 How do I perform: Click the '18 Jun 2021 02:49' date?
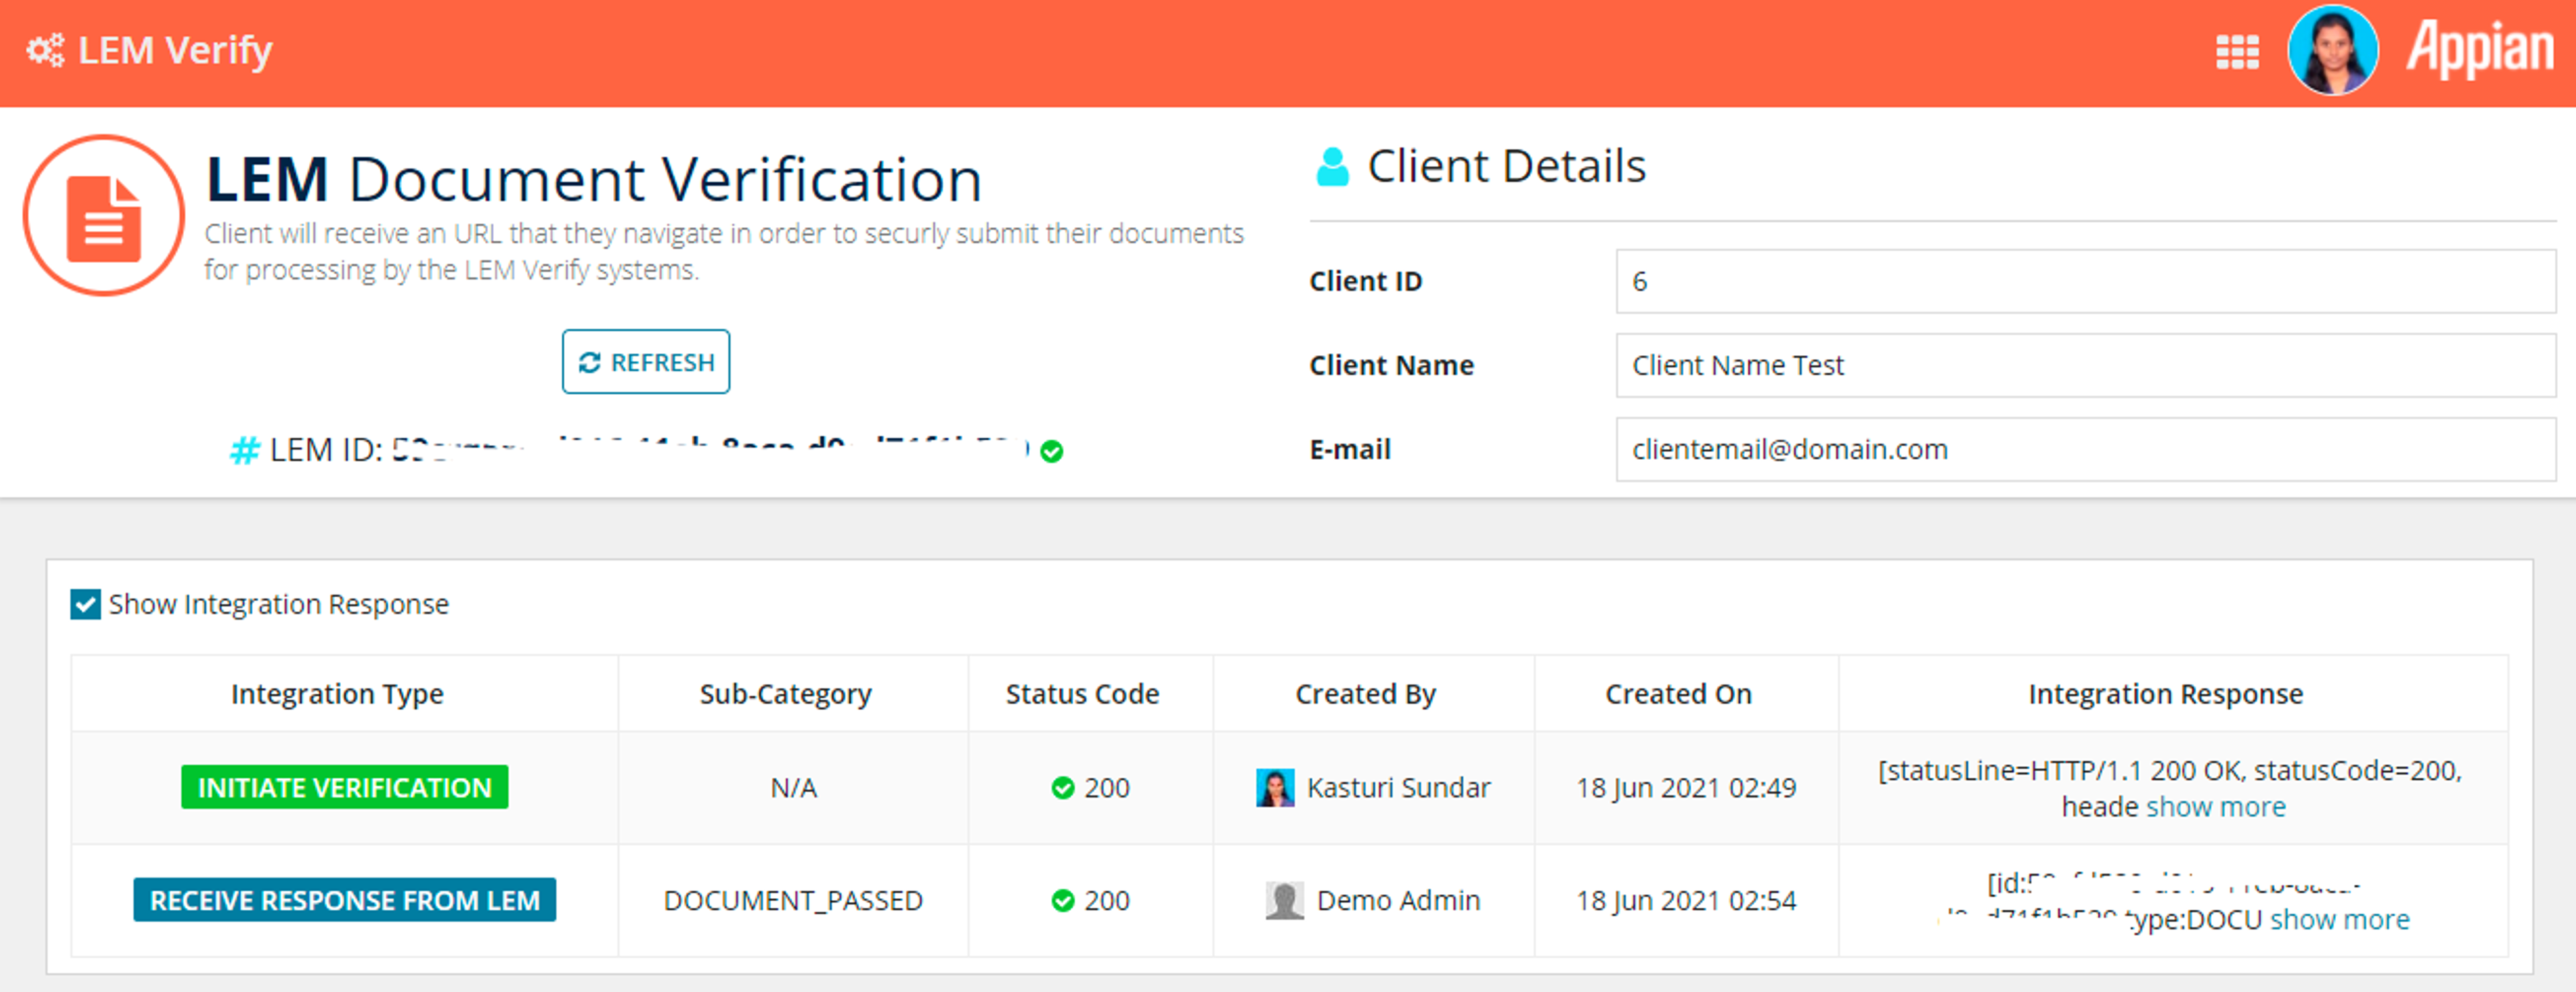(x=1686, y=788)
